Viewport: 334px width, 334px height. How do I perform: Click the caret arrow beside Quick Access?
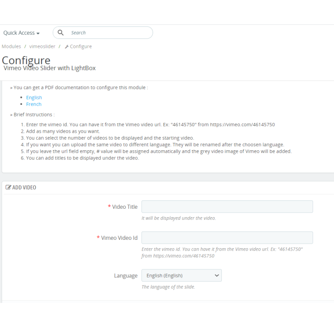38,33
